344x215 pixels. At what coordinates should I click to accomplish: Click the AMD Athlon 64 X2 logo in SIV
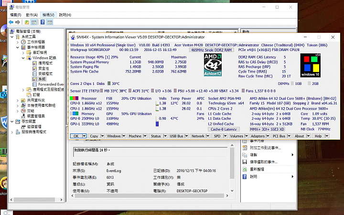(213, 65)
